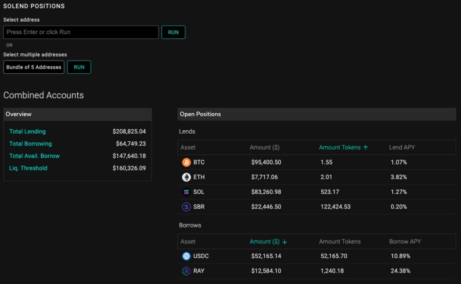The height and width of the screenshot is (284, 461).
Task: Focus the Select address input field
Action: (x=81, y=32)
